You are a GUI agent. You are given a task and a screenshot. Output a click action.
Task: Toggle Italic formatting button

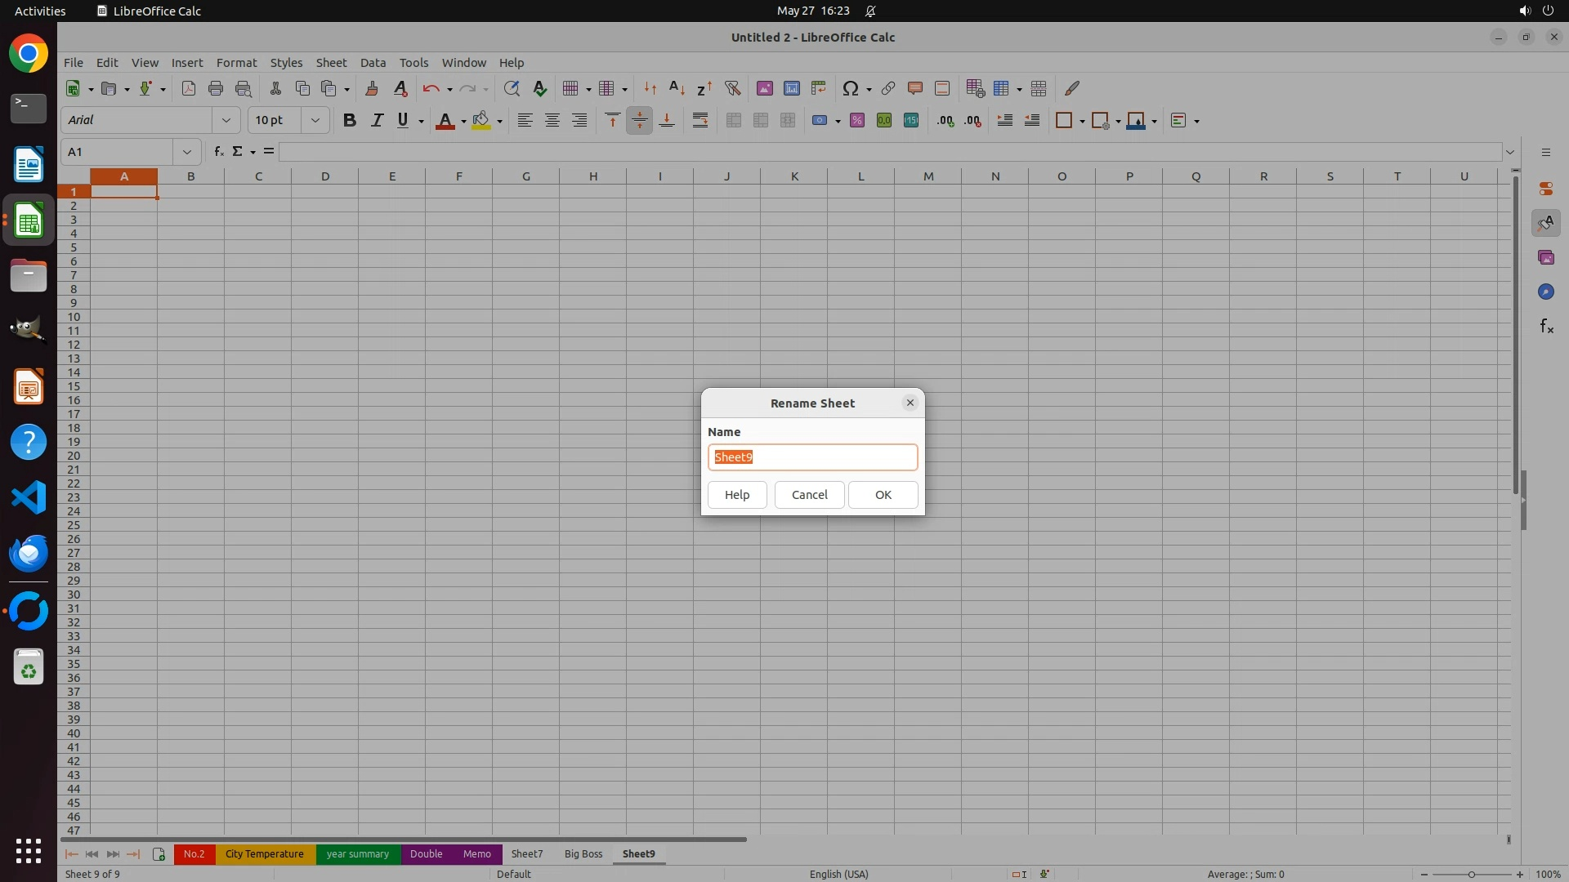pos(377,120)
